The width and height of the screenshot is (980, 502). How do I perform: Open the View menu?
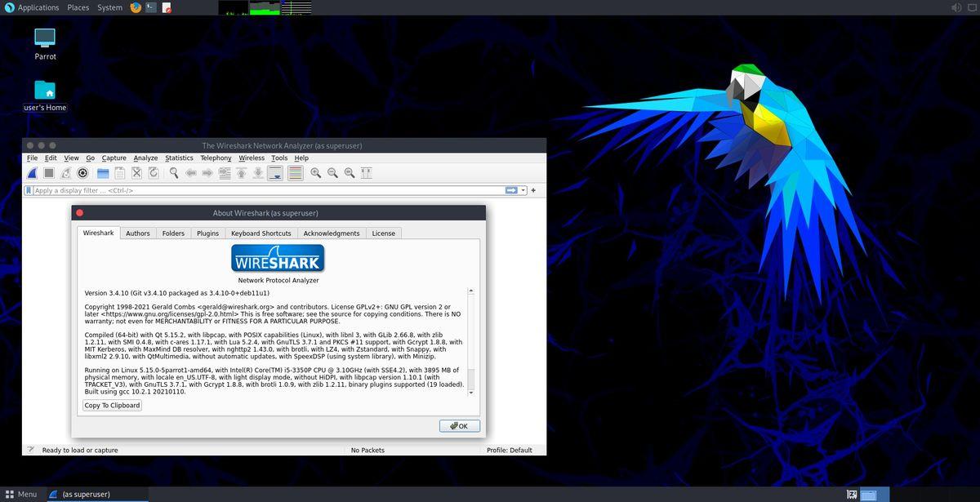(71, 158)
